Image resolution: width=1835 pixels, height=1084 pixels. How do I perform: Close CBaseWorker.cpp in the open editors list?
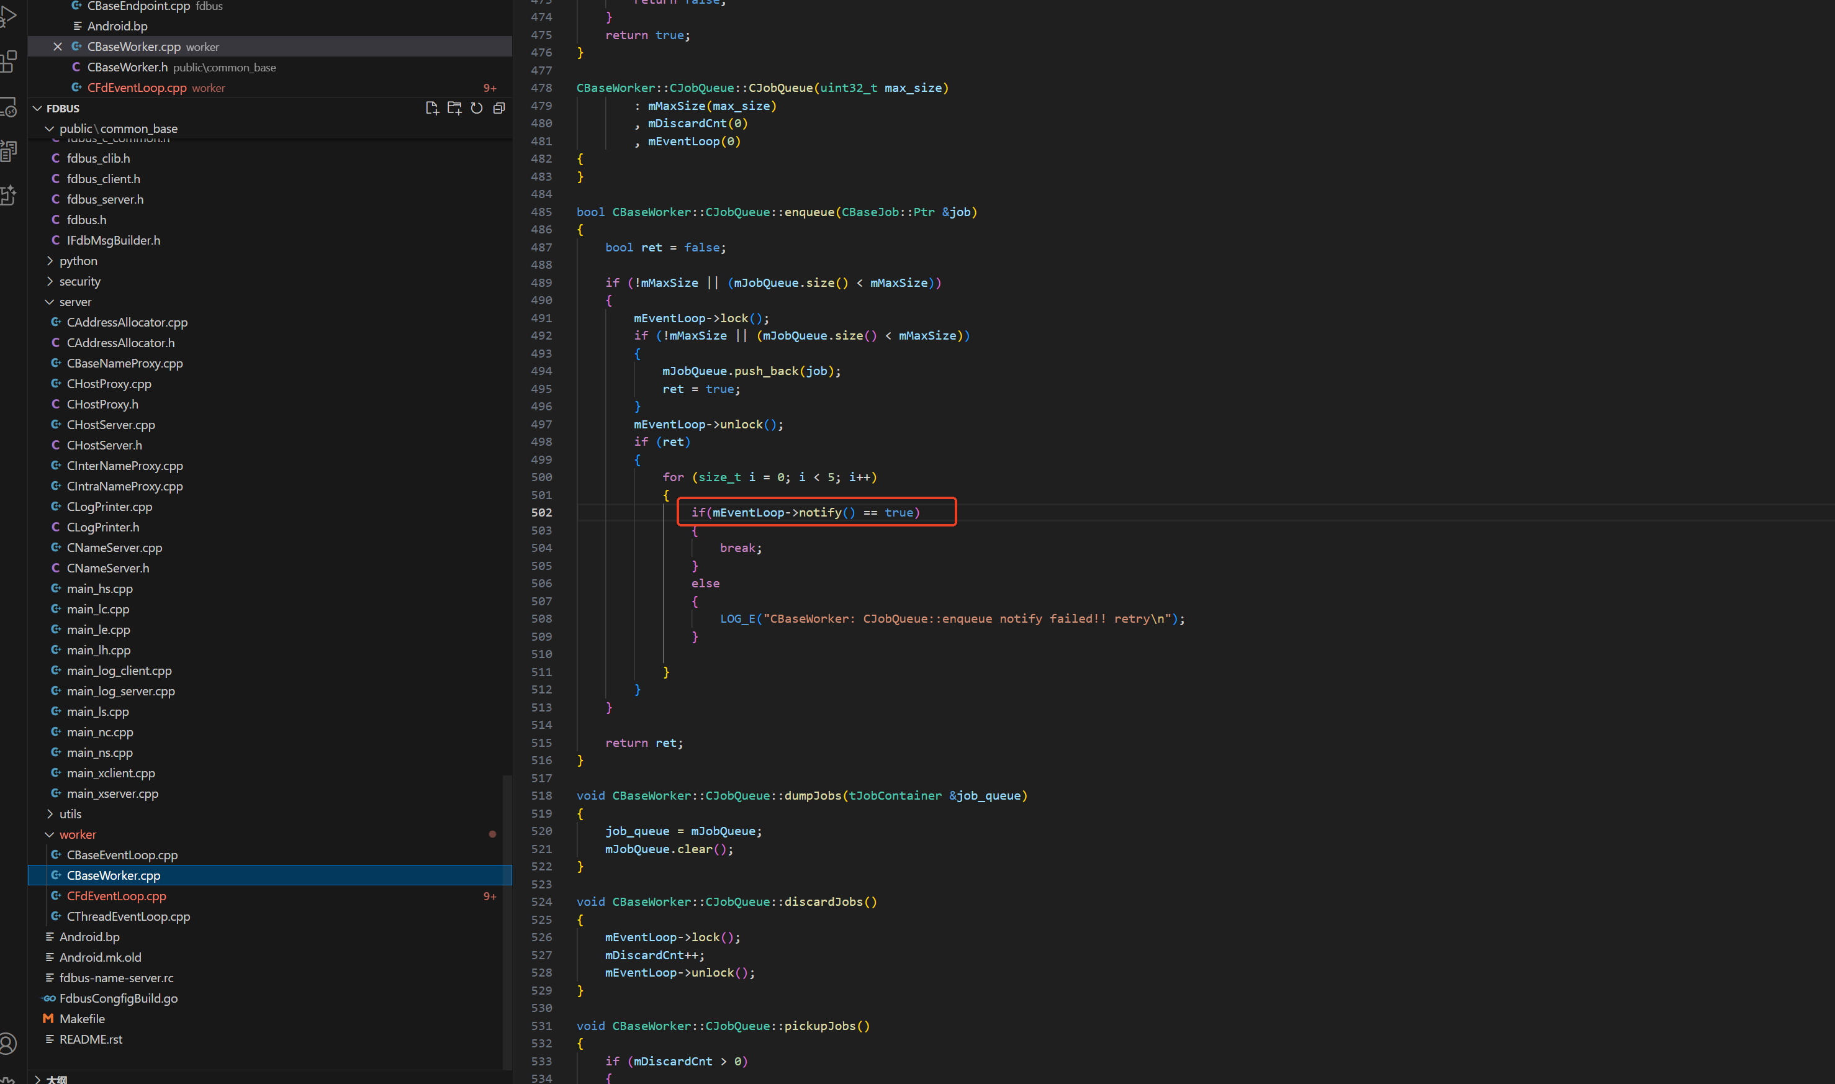58,47
